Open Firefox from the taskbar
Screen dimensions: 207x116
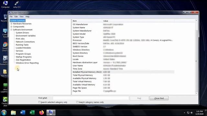(41, 113)
